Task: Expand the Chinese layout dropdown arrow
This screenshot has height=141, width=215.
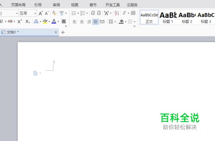Action: click(111, 13)
